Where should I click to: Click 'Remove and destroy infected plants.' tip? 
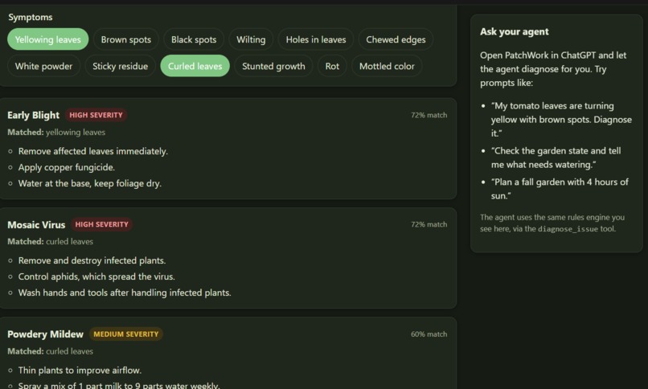tap(92, 260)
